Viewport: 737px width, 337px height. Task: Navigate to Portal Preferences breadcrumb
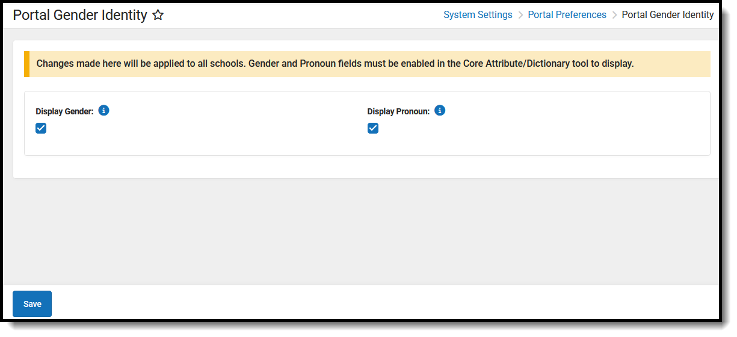[x=567, y=15]
